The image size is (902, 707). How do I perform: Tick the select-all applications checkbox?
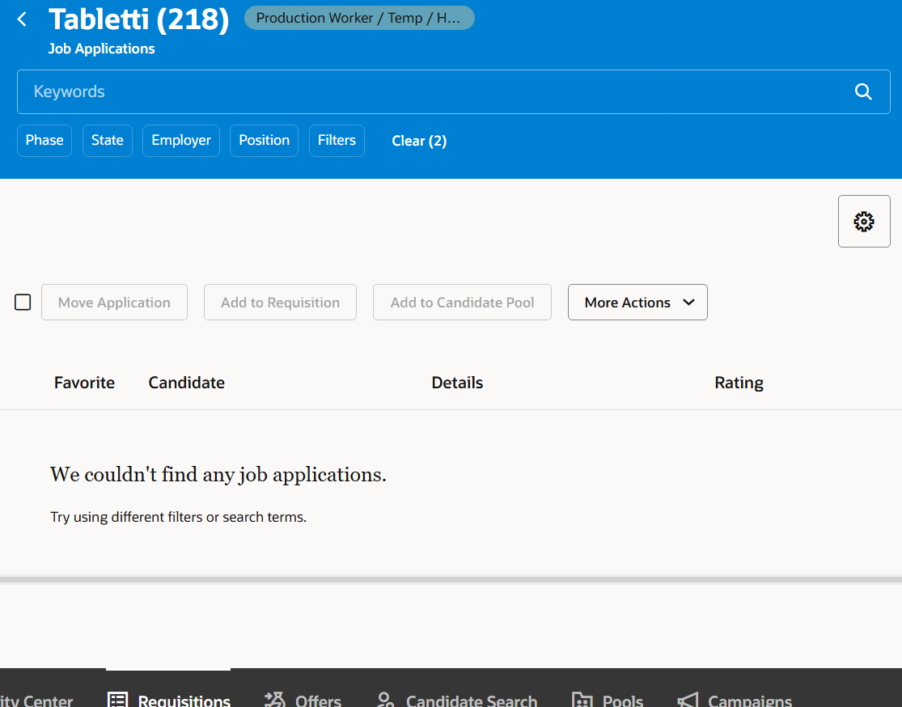pos(23,302)
